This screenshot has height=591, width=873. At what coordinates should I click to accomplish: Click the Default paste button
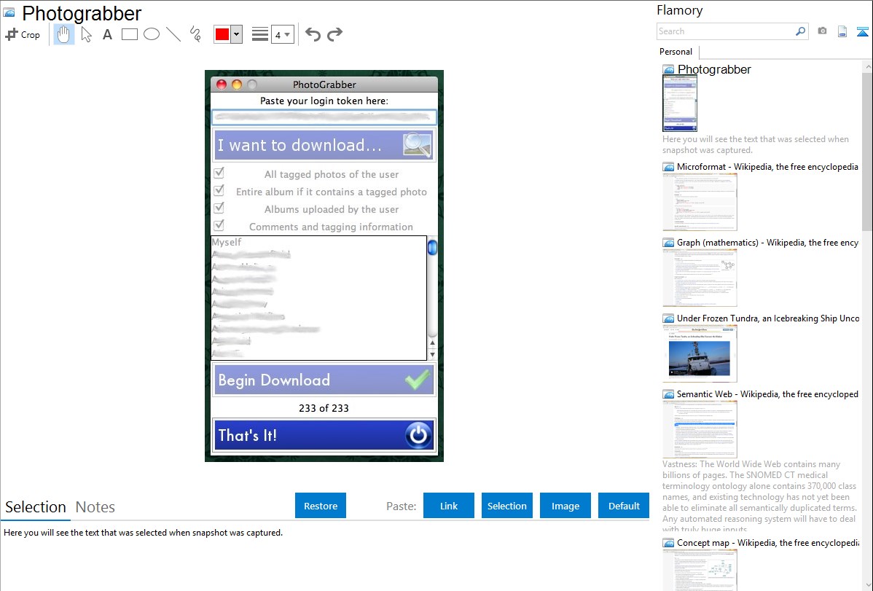coord(624,506)
